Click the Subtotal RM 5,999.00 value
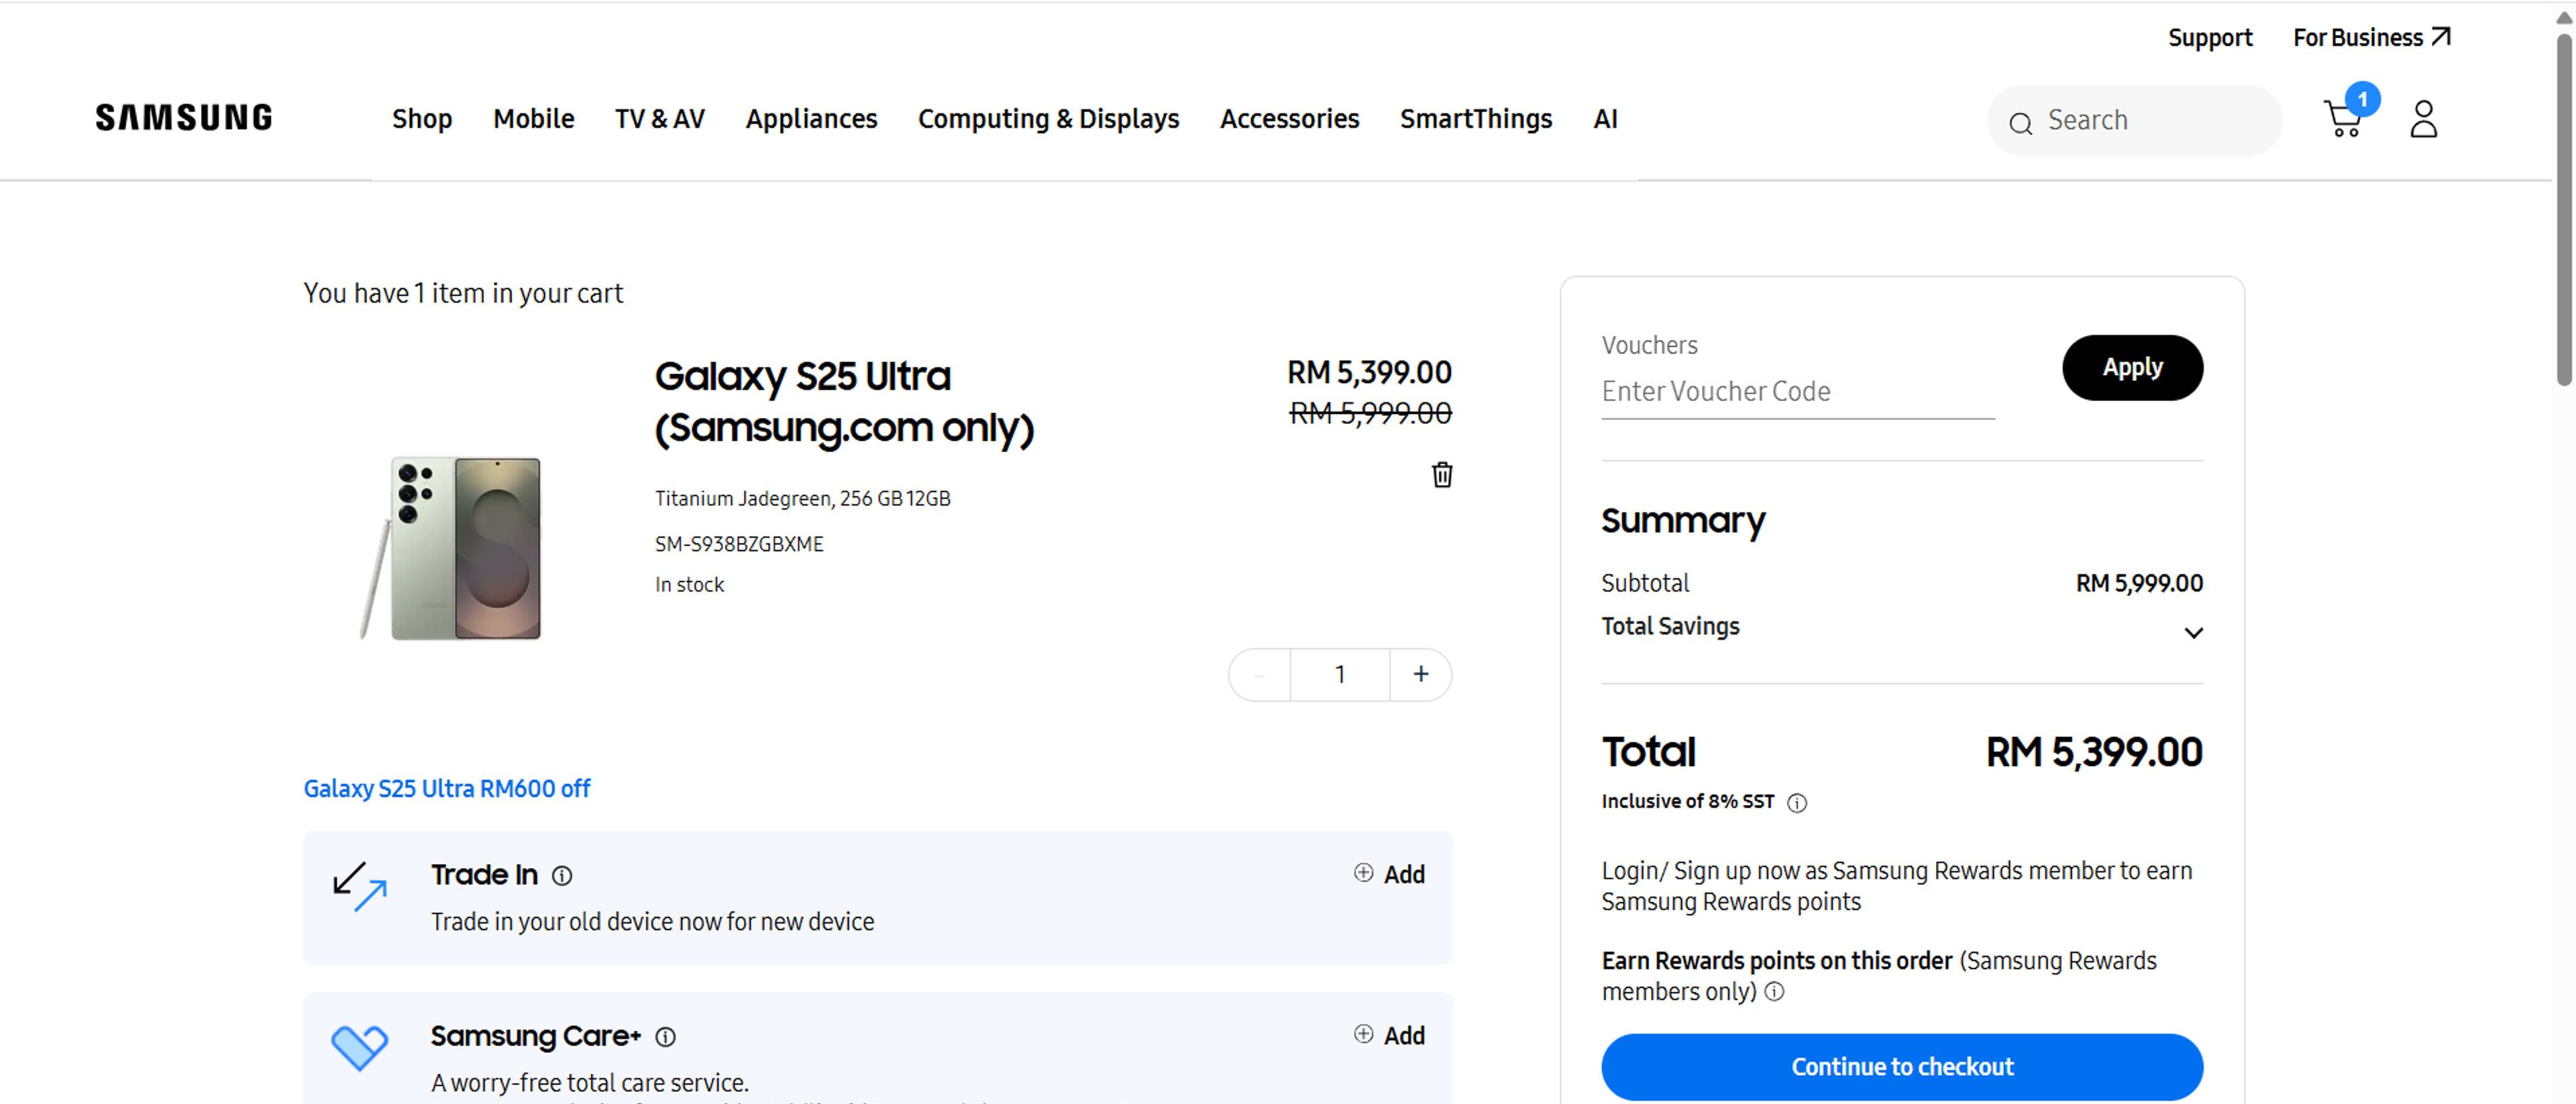This screenshot has width=2576, height=1104. point(2139,584)
